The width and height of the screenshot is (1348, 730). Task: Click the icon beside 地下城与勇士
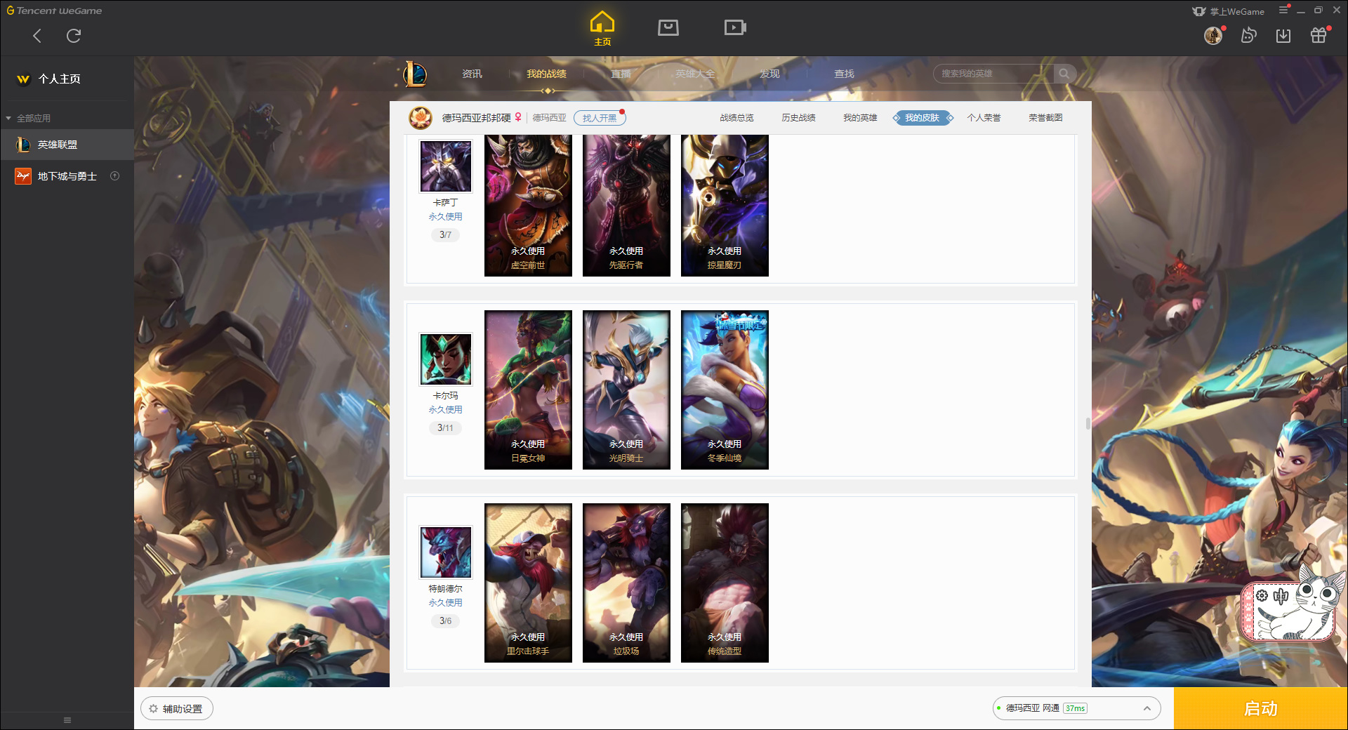[115, 176]
